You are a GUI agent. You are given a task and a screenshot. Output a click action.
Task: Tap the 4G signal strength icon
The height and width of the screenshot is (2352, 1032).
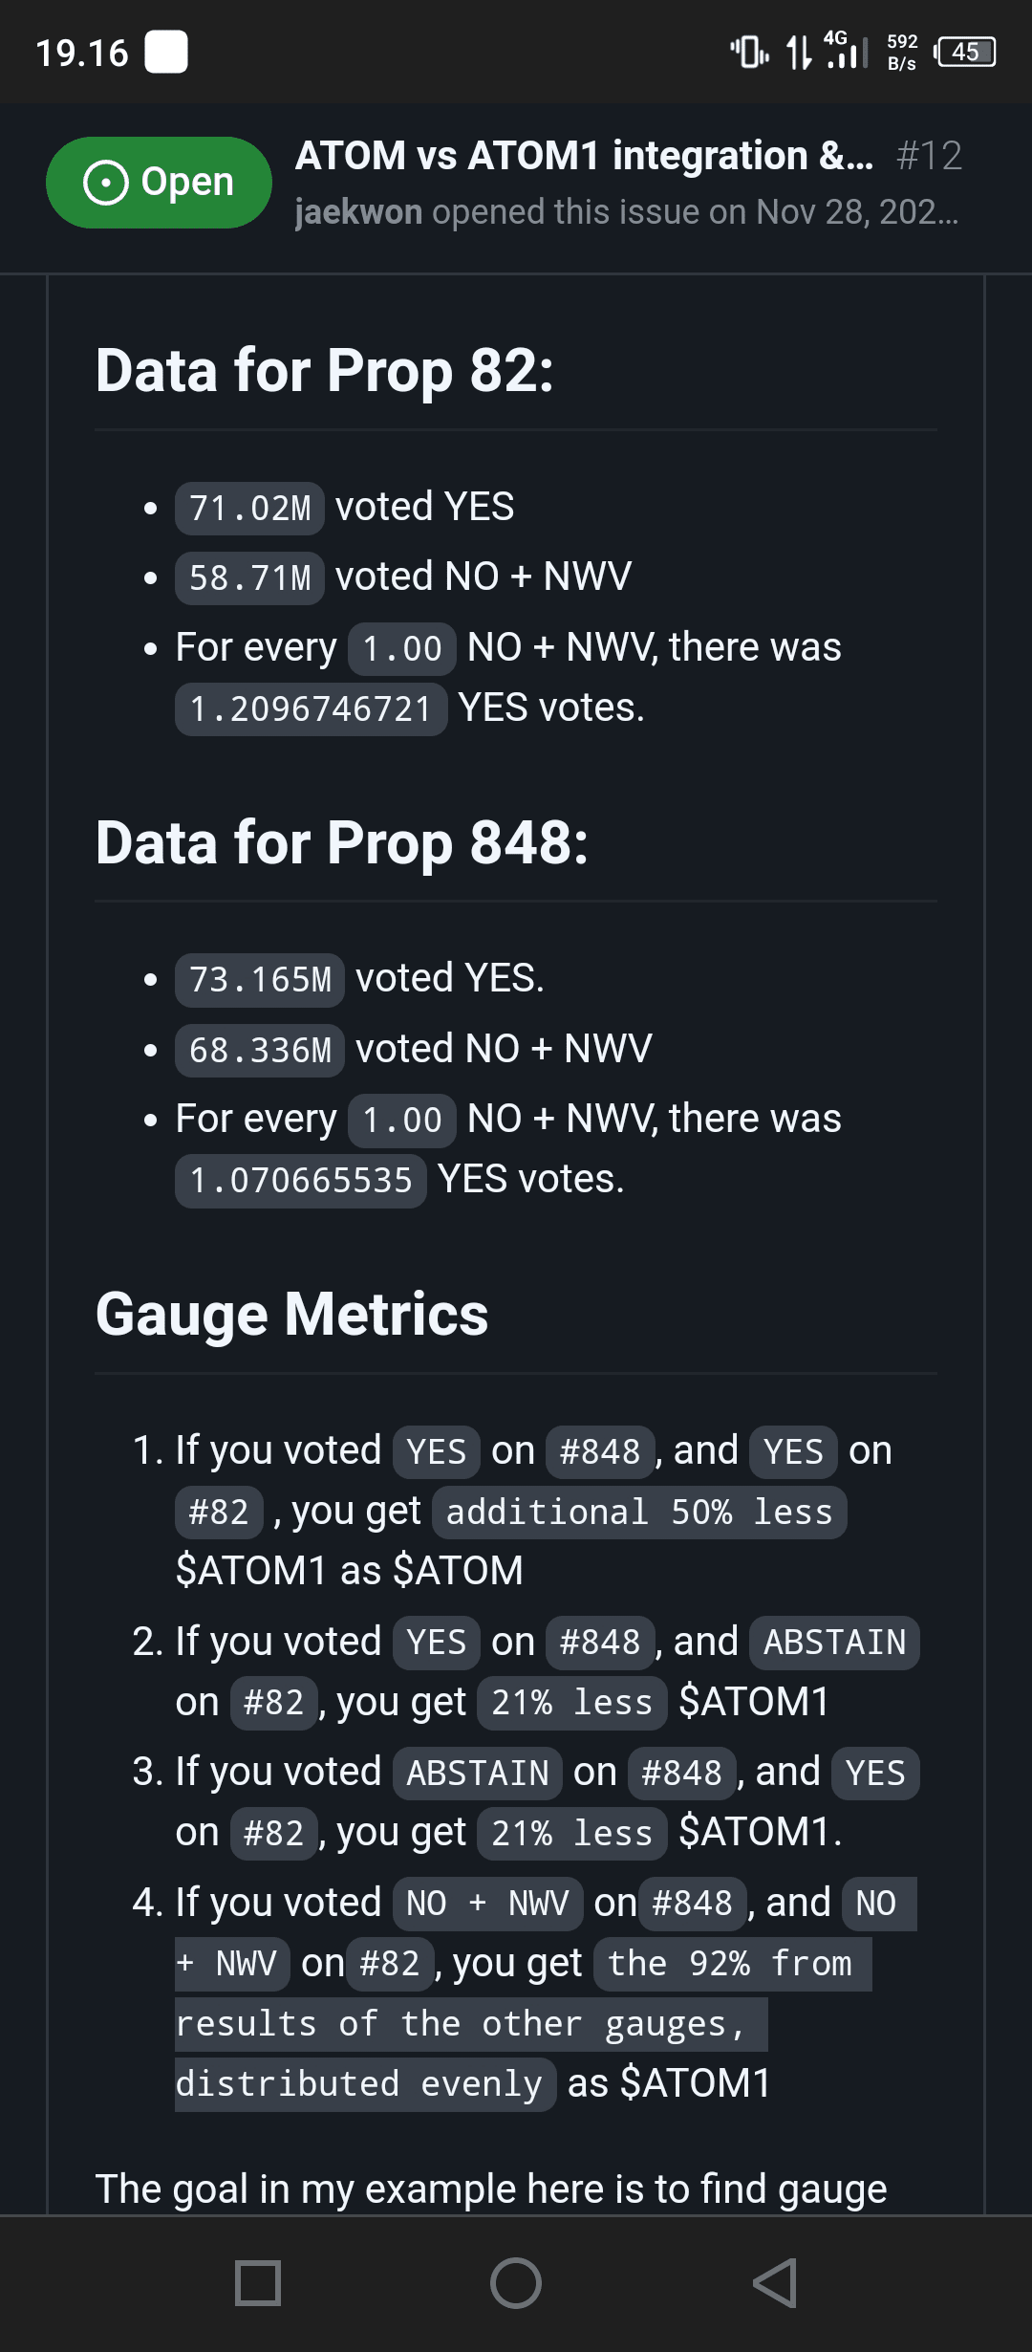tap(846, 51)
